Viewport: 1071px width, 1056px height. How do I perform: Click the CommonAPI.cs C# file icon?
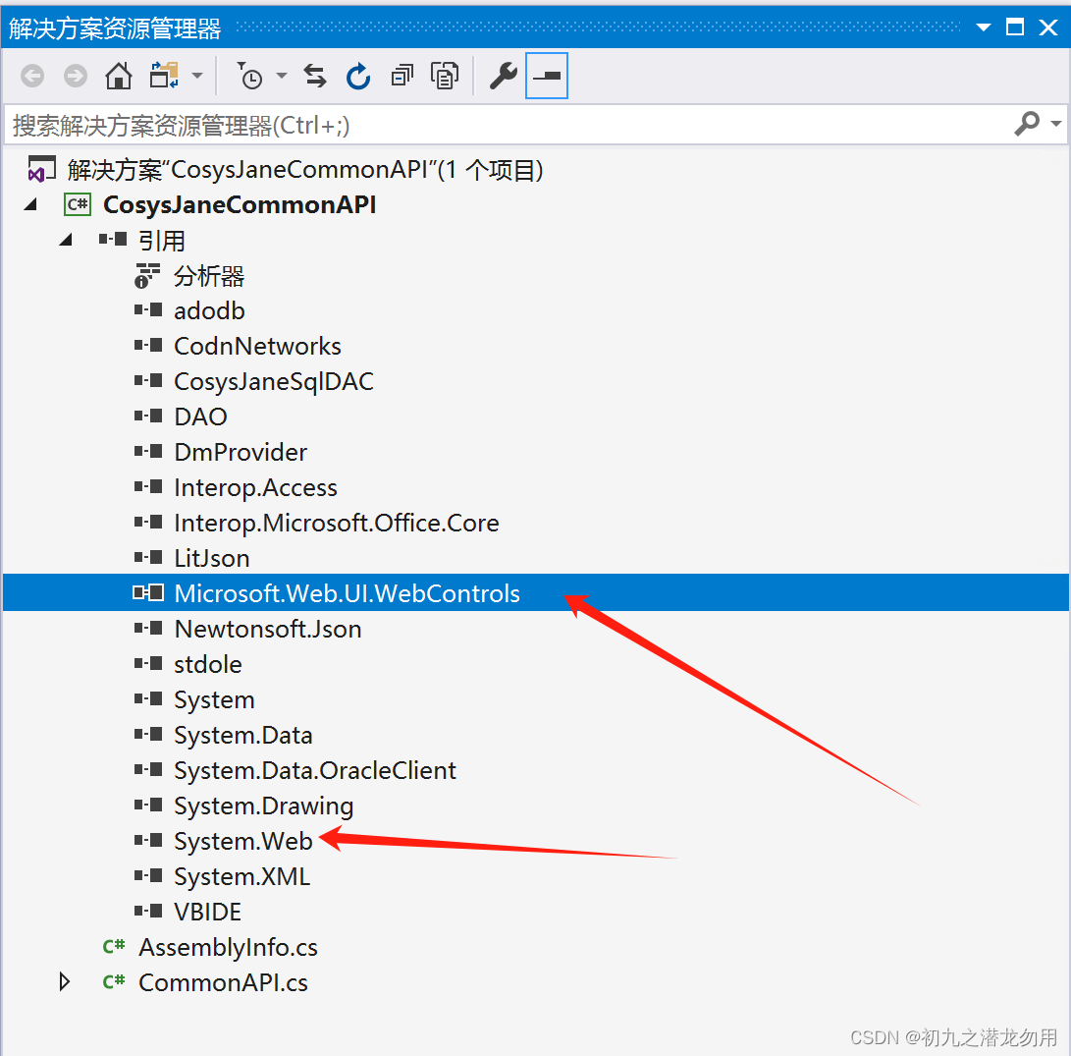[x=114, y=981]
